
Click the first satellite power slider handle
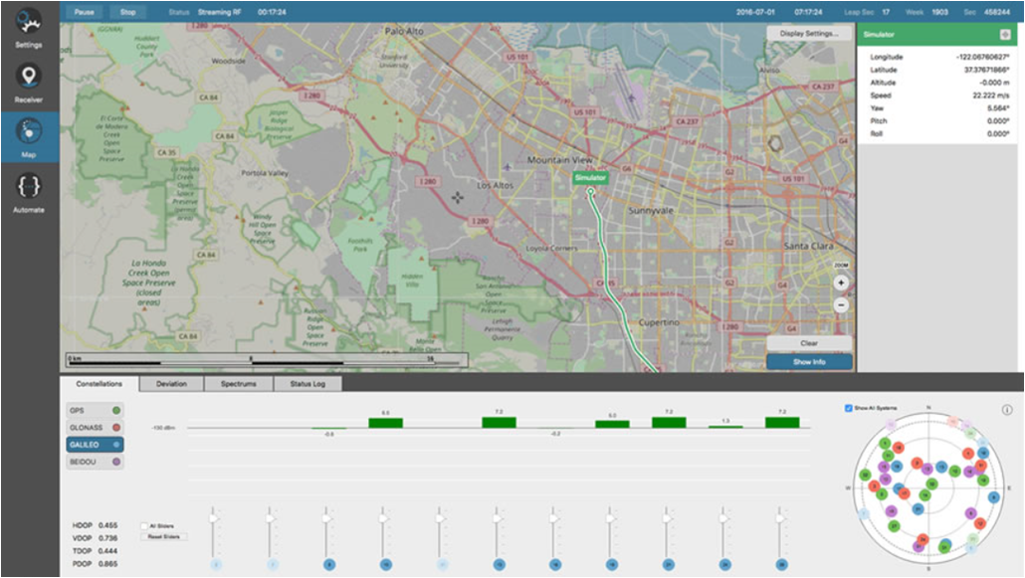(x=213, y=517)
